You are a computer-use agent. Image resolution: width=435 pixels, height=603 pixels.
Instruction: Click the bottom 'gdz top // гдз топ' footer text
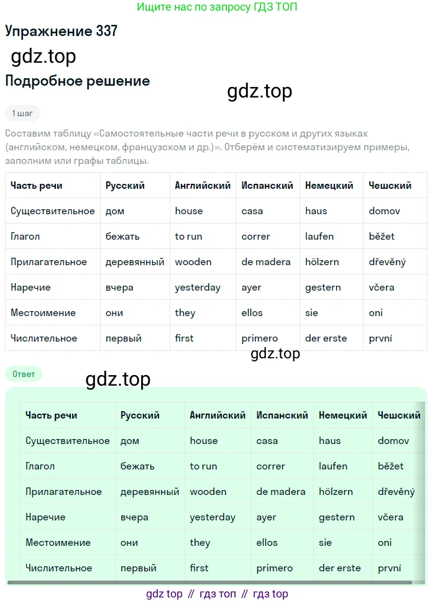tap(217, 594)
